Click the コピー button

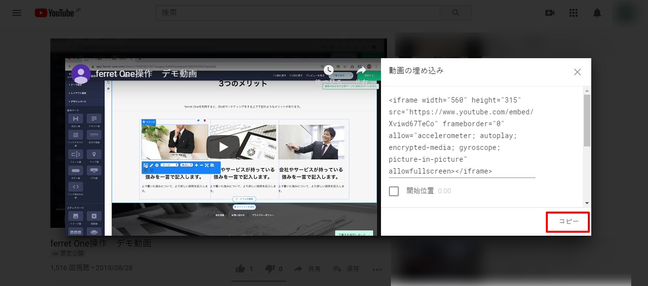[568, 221]
